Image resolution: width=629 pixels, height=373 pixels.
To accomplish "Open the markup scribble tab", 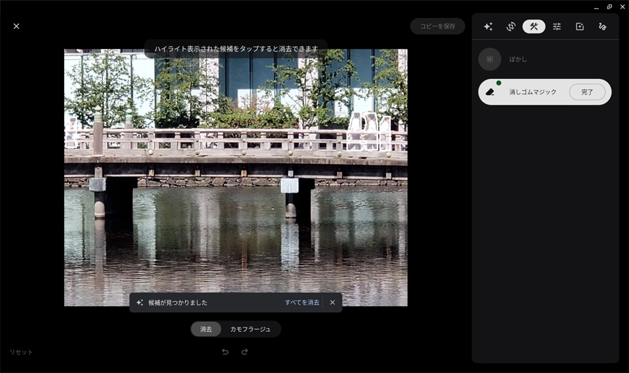I will click(x=602, y=27).
